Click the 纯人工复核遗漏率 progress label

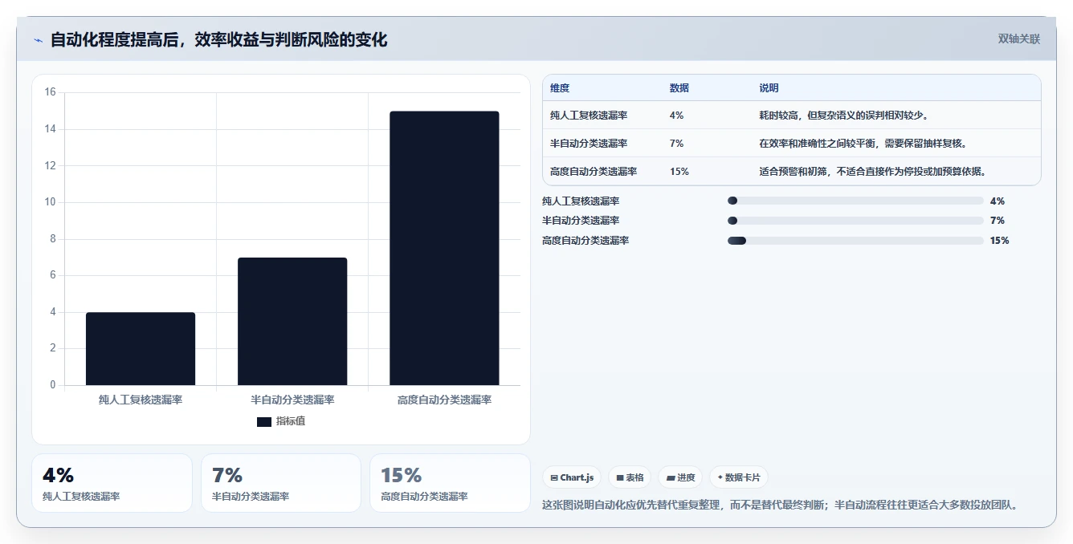pos(581,201)
